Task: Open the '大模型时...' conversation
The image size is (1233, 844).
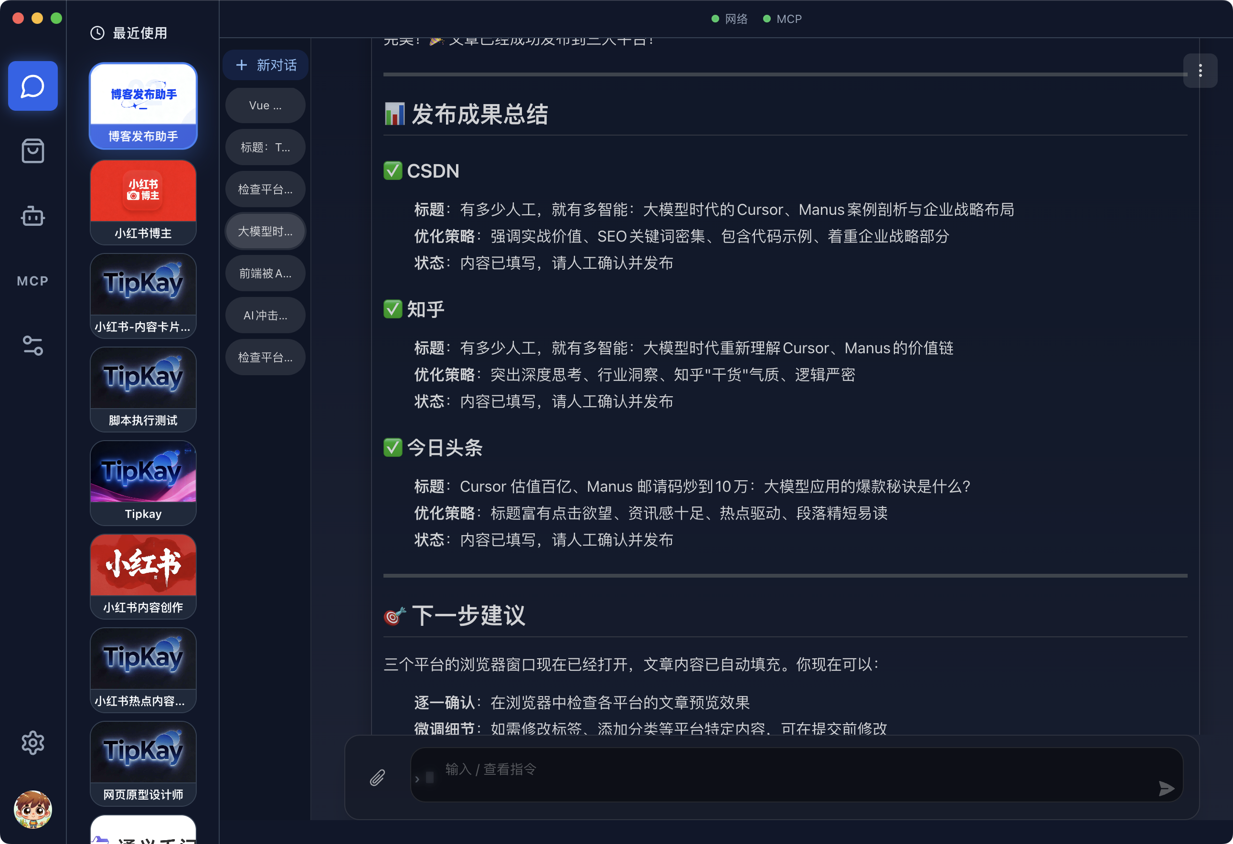Action: [x=266, y=232]
